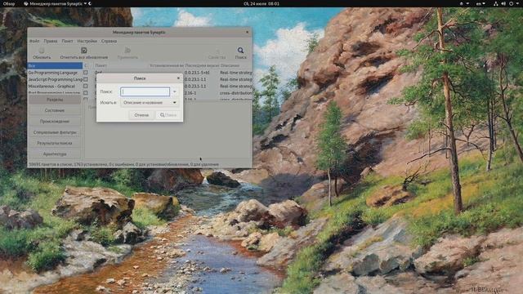Viewport: 523px width, 294px height.
Task: Select the Происхождение filter button
Action: point(55,122)
